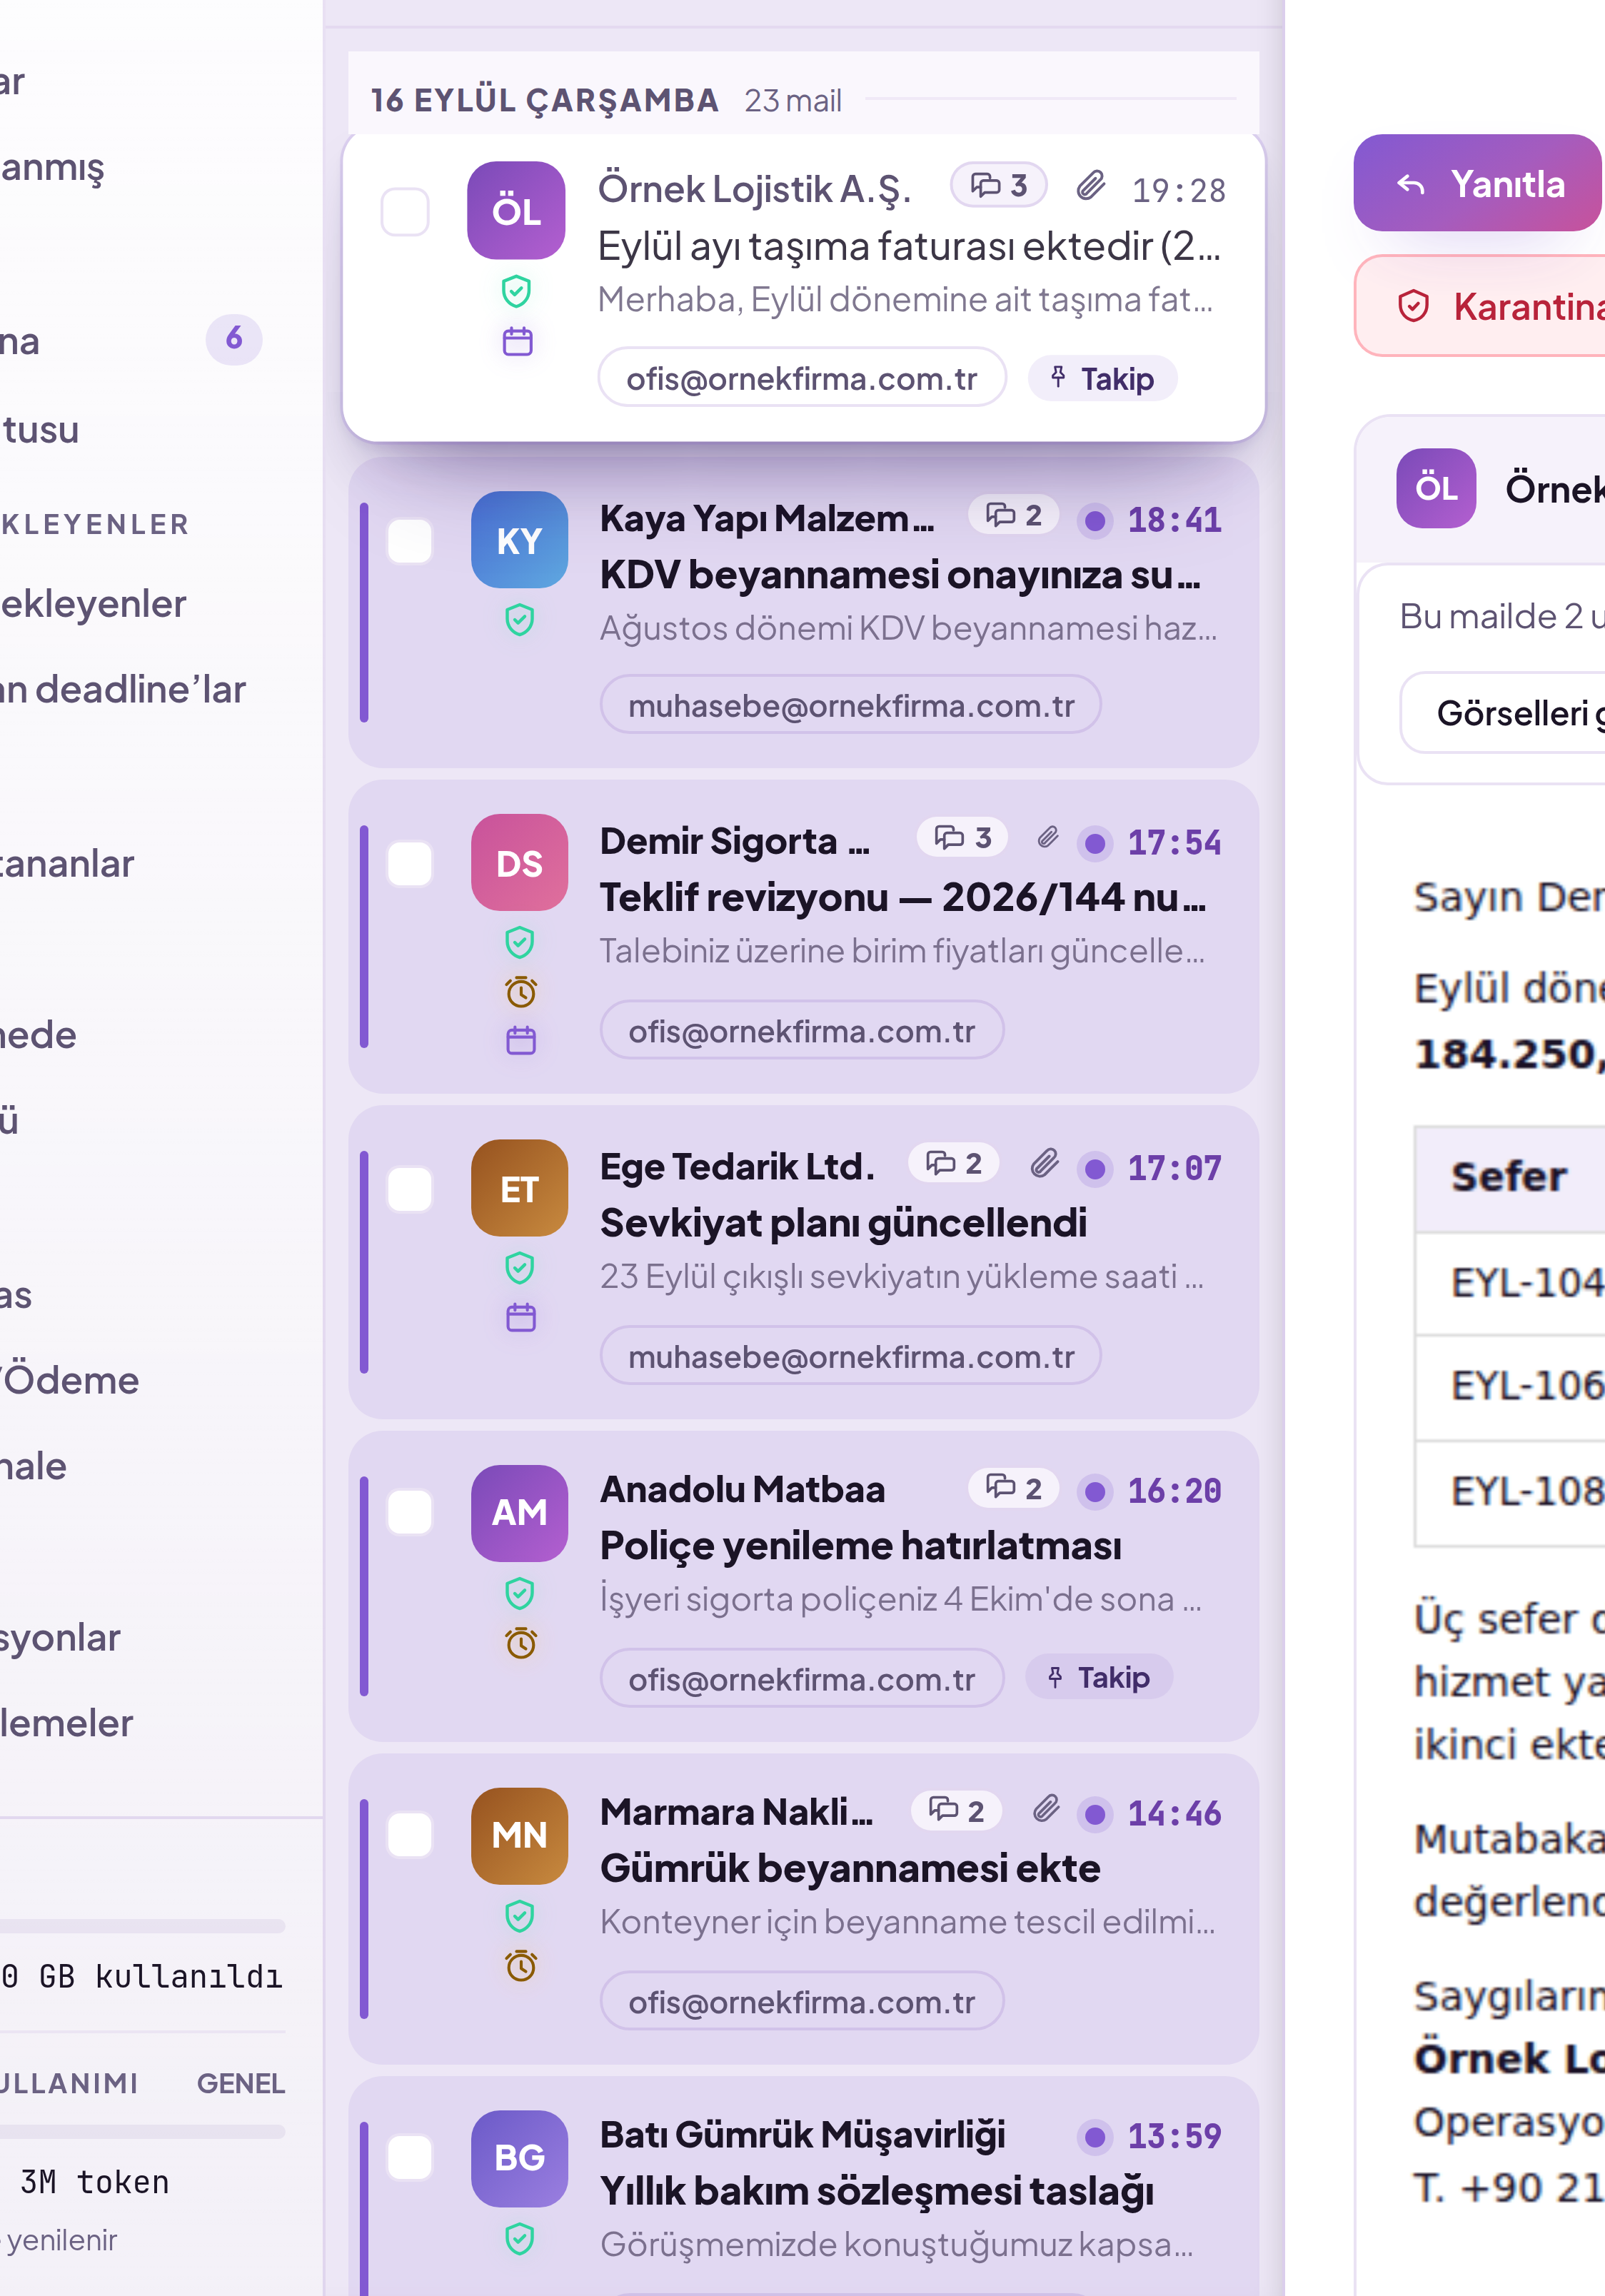Click the attachment paperclip on Örnek Lojistik mail
The width and height of the screenshot is (1605, 2296).
(1091, 186)
